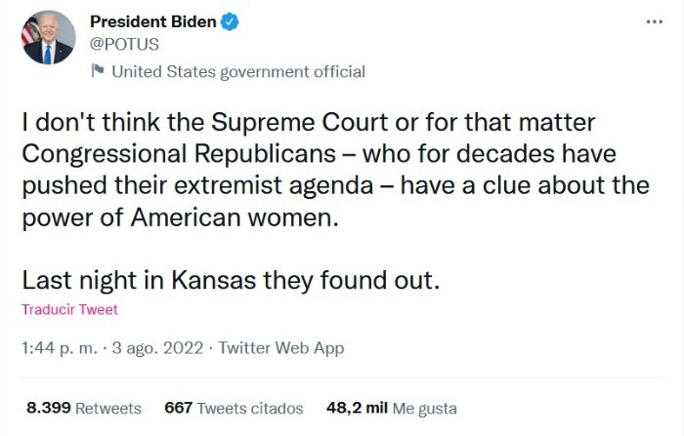Show the 667 Tweets citados
Image resolution: width=684 pixels, height=436 pixels.
234,408
